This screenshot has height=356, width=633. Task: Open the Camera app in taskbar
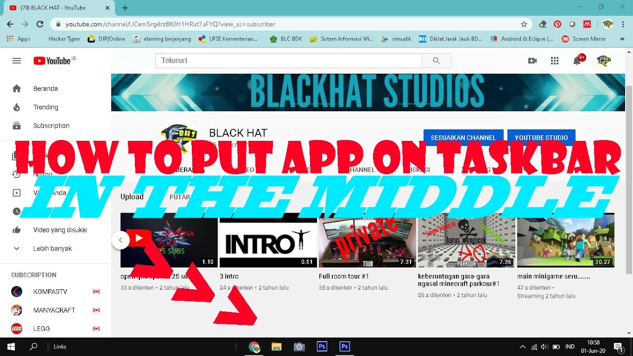(299, 347)
